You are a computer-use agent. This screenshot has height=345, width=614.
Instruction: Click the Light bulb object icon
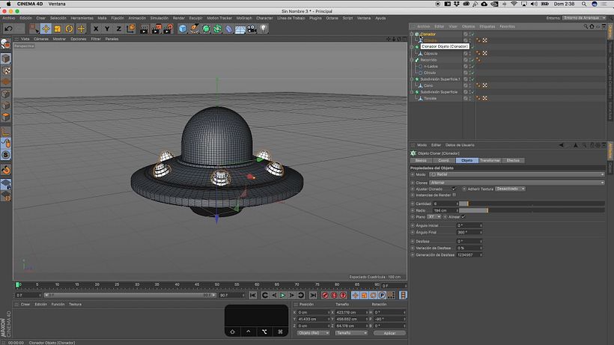click(x=263, y=28)
